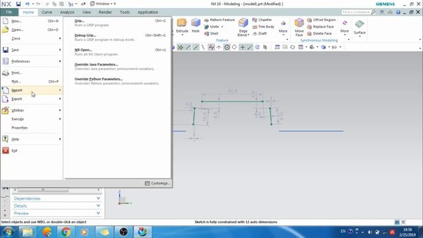Viewport: 423px width, 238px height.
Task: Open the Unite dropdown arrow
Action: pyautogui.click(x=222, y=26)
